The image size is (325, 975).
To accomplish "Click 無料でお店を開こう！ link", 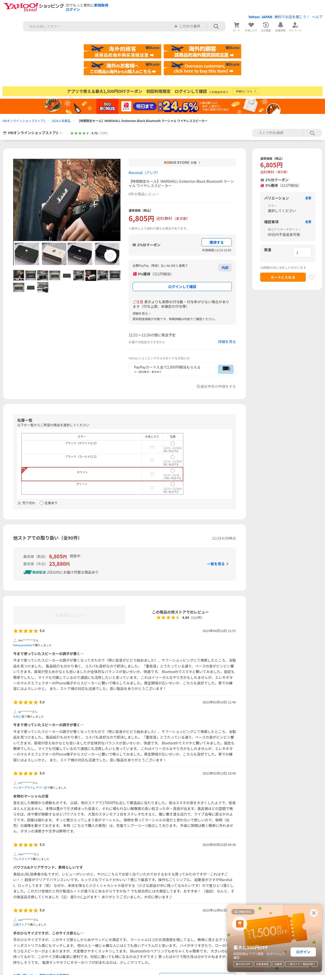I will pyautogui.click(x=292, y=17).
